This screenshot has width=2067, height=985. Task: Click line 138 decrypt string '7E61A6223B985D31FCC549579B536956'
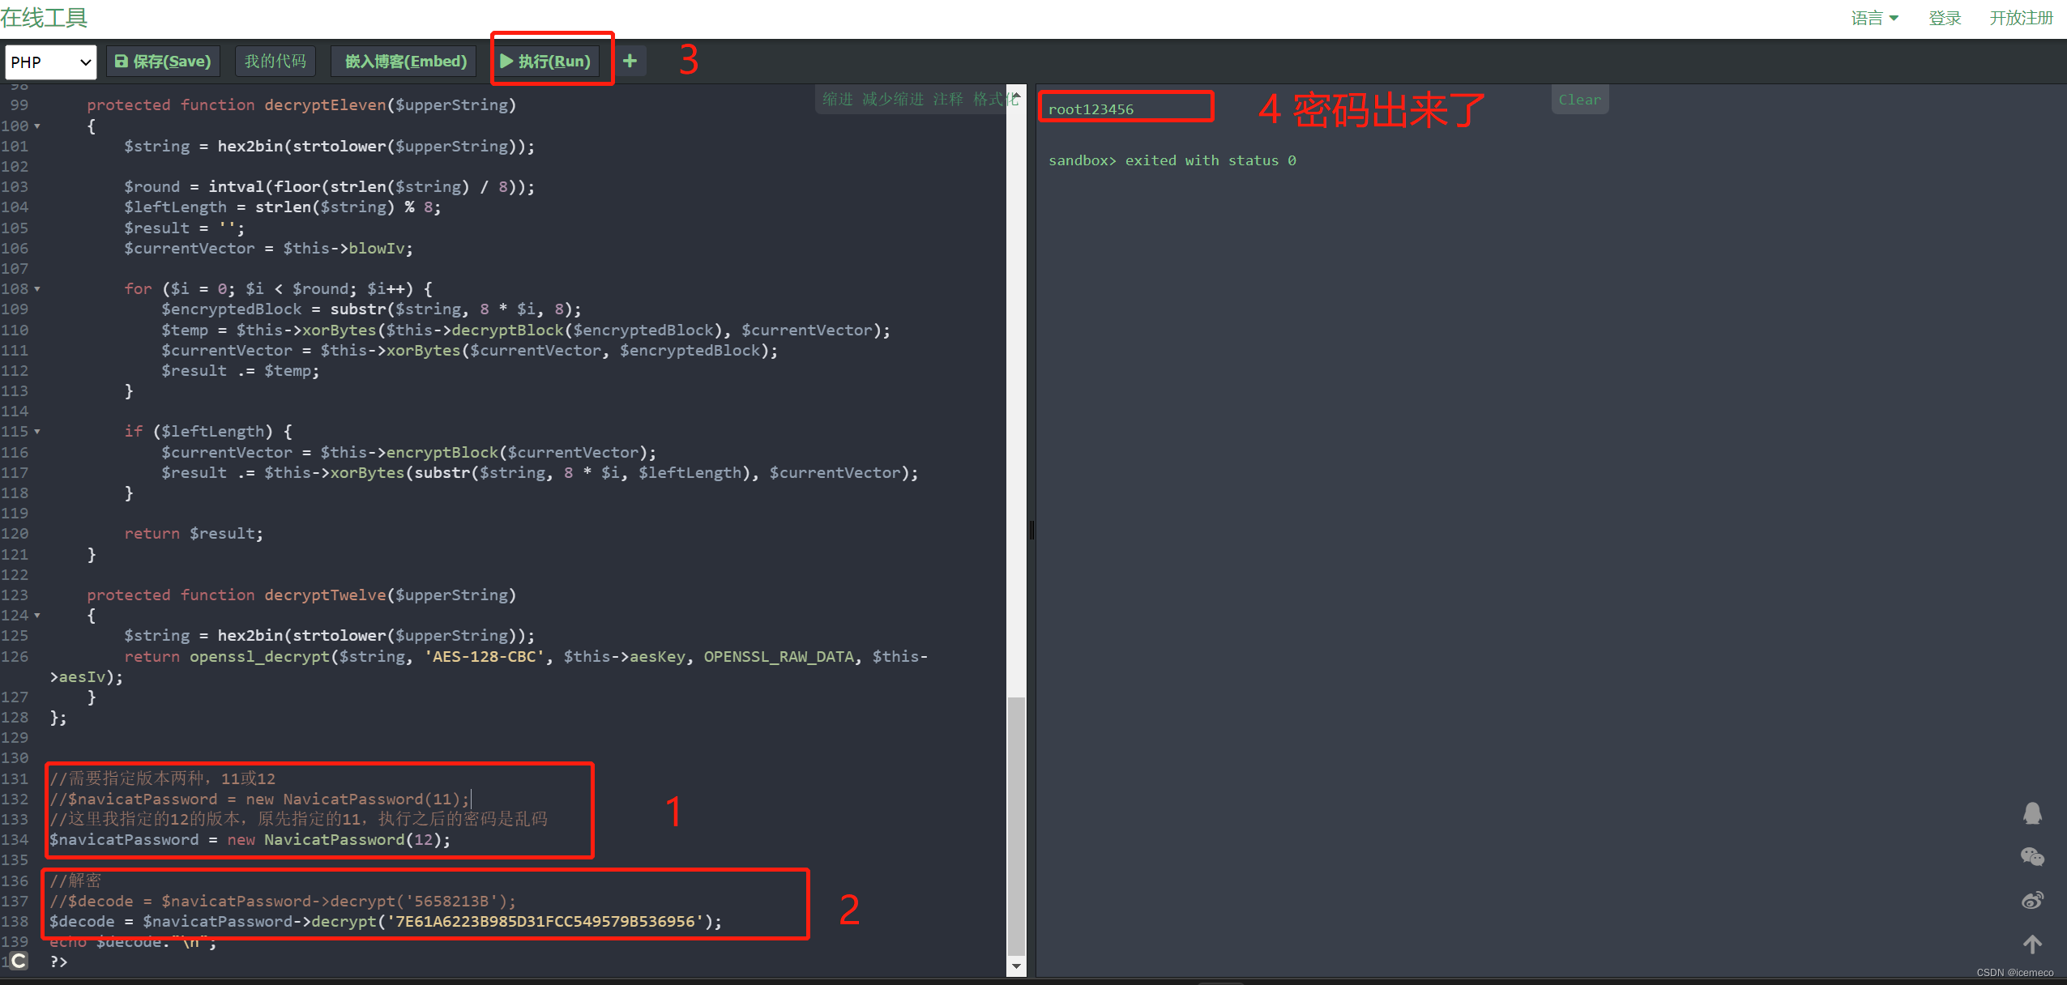coord(545,922)
